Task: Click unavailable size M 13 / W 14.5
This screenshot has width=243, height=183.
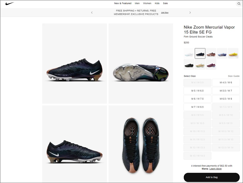Action: (x=197, y=156)
